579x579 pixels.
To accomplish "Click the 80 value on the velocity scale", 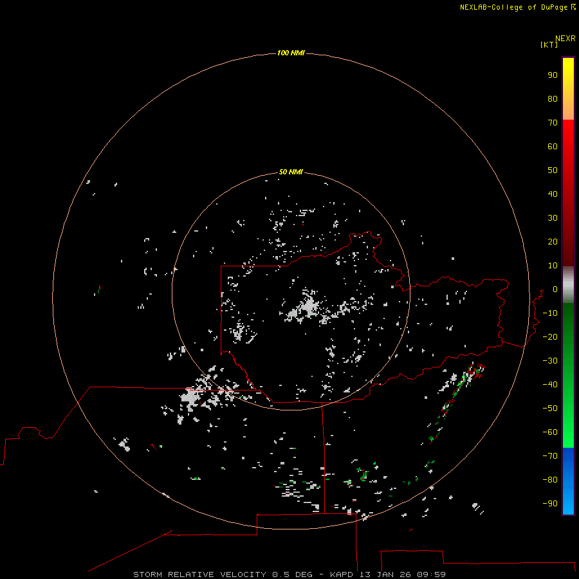I will pyautogui.click(x=553, y=98).
